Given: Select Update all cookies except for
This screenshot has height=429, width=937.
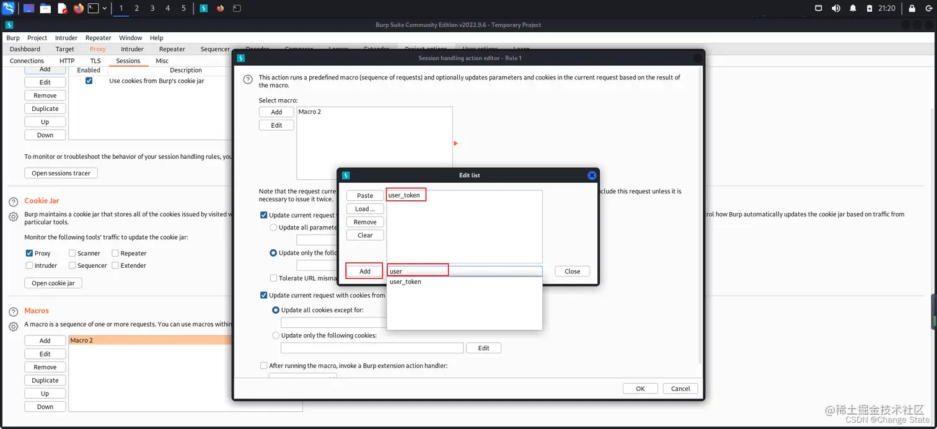Looking at the screenshot, I should click(x=276, y=310).
